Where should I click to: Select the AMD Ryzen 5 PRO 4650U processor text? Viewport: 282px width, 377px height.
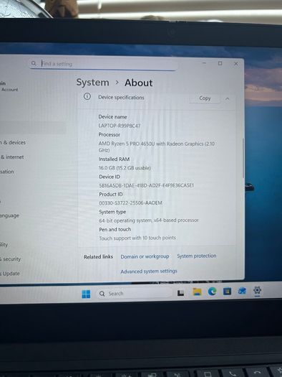157,146
